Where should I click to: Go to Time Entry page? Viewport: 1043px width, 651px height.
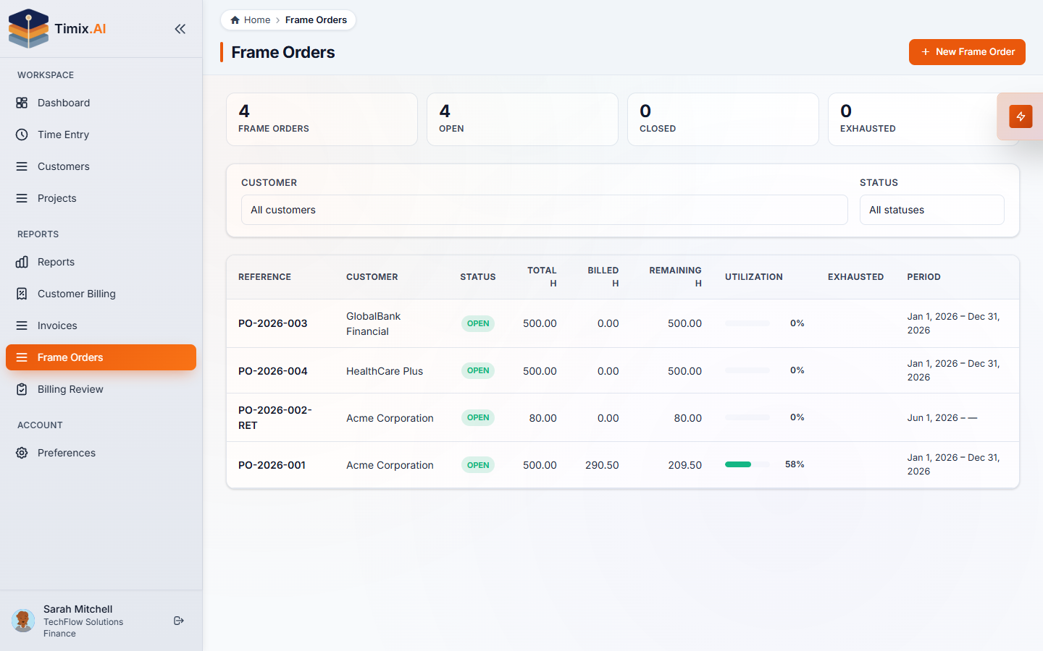(x=101, y=135)
